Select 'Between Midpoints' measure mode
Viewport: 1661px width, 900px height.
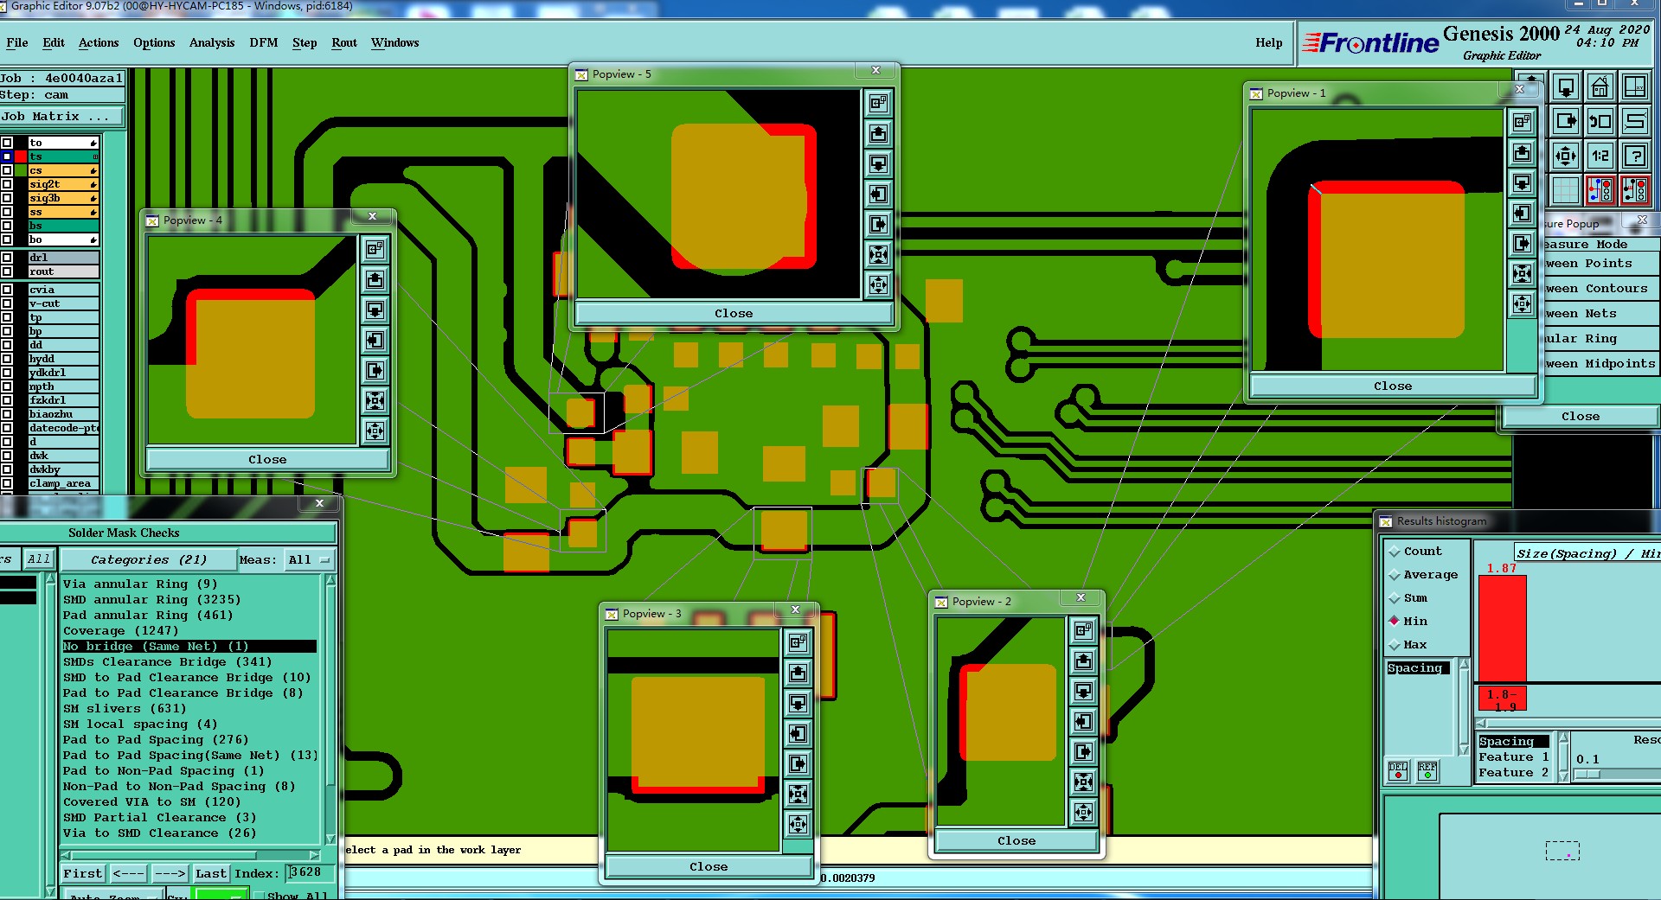tap(1600, 364)
